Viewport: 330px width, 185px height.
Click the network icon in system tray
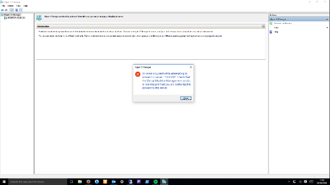(x=295, y=182)
